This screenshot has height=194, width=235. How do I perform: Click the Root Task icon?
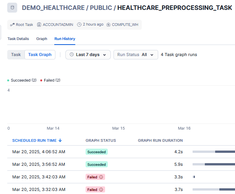(x=12, y=24)
